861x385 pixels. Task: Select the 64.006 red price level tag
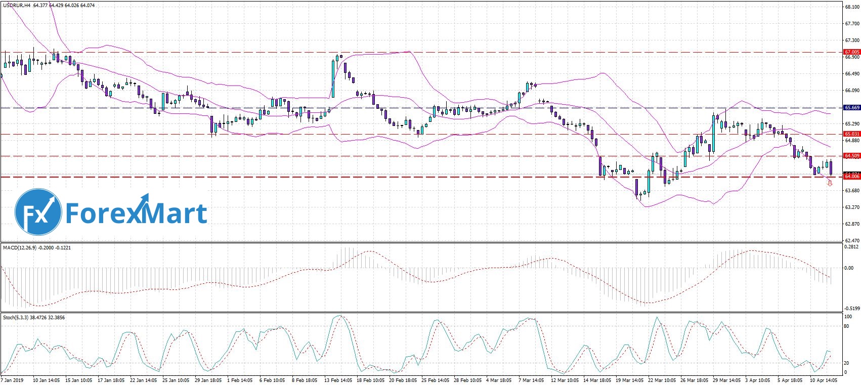click(x=852, y=177)
